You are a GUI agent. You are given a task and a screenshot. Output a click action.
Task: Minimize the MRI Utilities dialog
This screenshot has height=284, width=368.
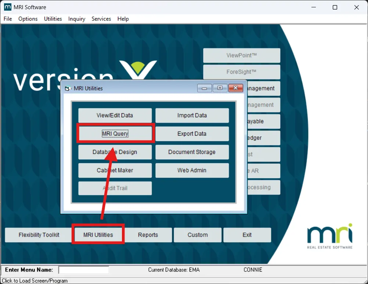click(x=205, y=88)
